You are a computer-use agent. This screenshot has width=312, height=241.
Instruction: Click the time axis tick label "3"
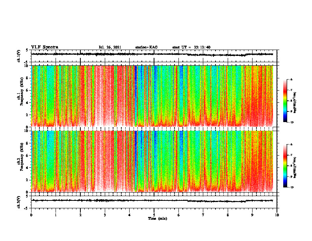(x=105, y=215)
